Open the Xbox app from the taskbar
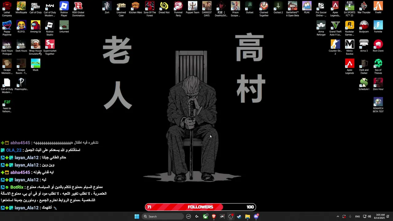The image size is (393, 221). 205,216
